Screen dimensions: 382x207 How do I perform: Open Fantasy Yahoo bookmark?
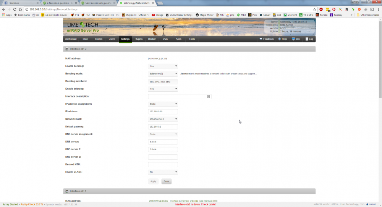click(336, 15)
